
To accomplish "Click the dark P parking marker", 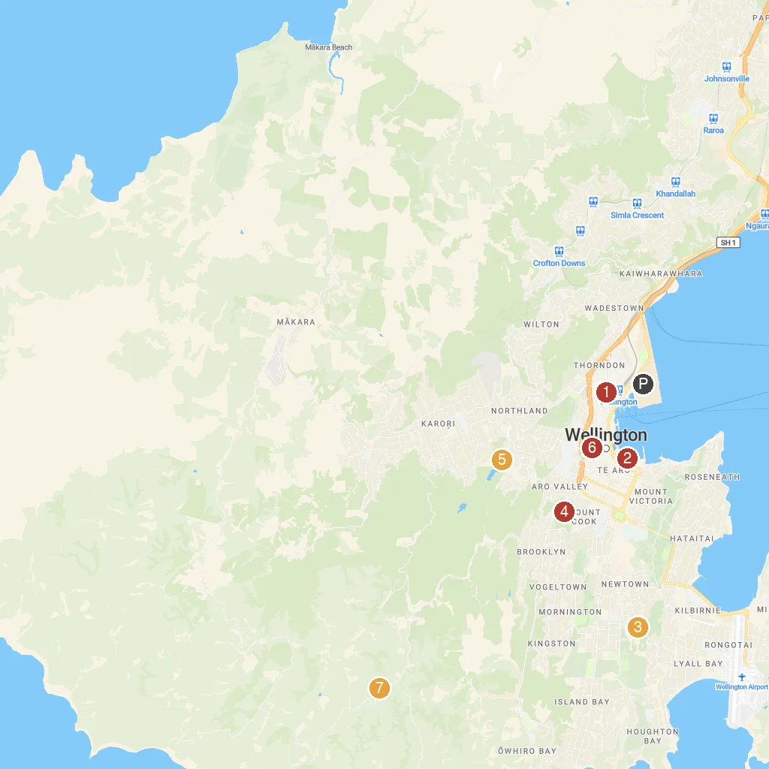I will pos(643,384).
